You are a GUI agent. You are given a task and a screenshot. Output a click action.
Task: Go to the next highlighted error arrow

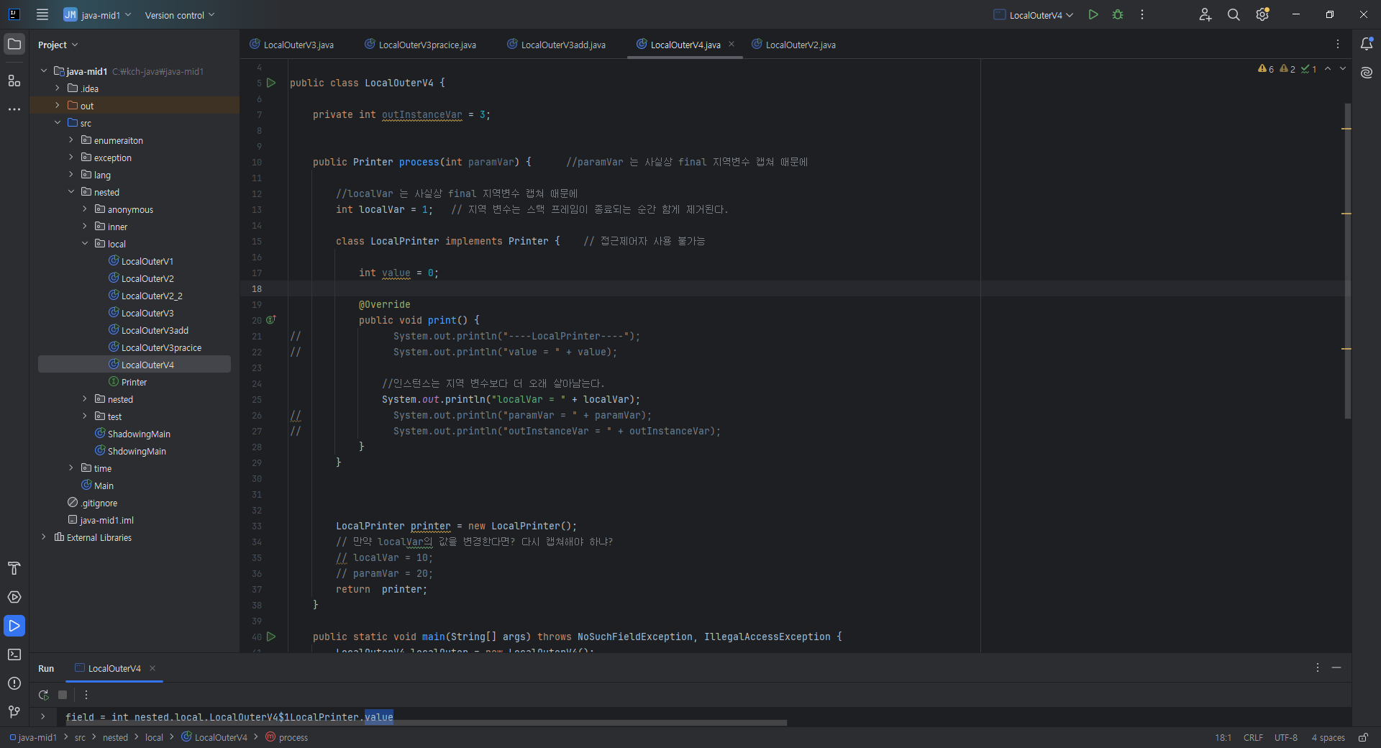1343,69
